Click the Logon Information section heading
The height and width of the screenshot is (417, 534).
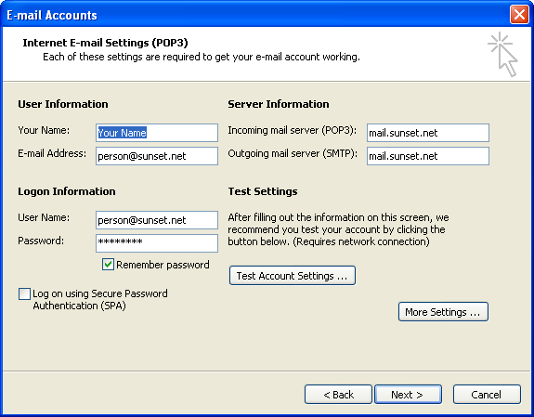coord(67,192)
